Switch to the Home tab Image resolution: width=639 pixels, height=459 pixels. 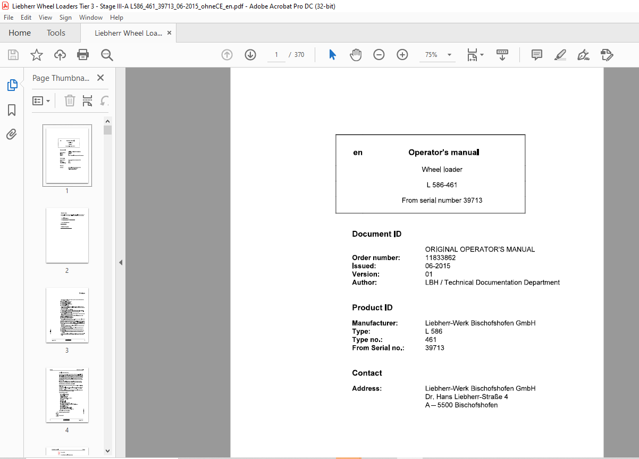pyautogui.click(x=20, y=33)
